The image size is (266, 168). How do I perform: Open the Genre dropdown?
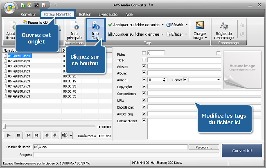tap(219, 79)
